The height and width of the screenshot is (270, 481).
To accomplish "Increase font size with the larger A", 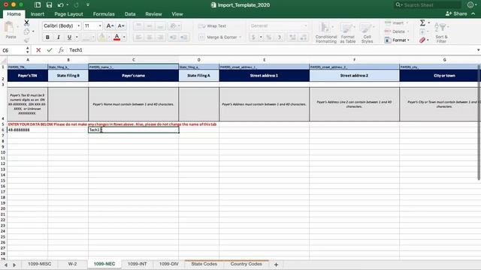I will [x=110, y=26].
